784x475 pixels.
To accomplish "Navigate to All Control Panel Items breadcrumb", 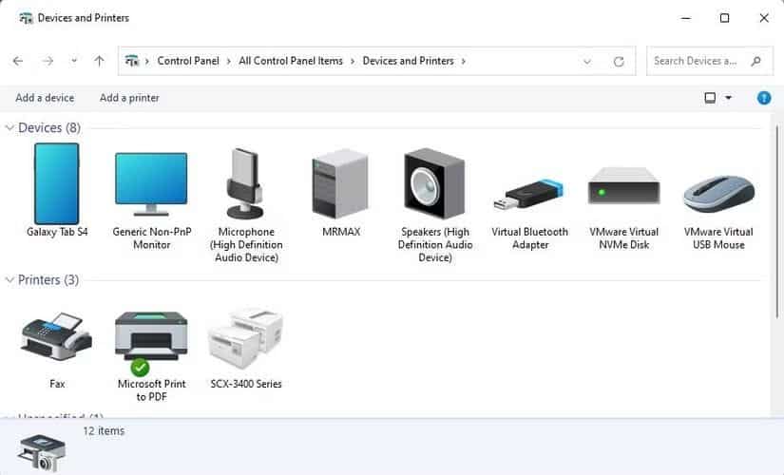I will tap(291, 61).
